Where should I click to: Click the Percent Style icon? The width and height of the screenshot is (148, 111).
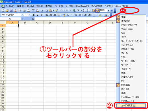[x=68, y=15]
